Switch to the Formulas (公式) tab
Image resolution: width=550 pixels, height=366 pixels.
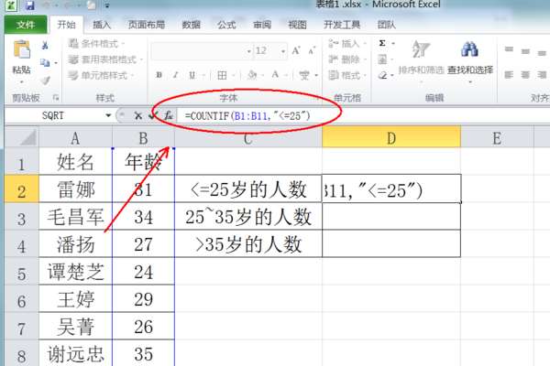point(226,25)
